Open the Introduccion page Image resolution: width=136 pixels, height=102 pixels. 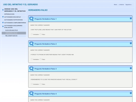click(x=9, y=14)
